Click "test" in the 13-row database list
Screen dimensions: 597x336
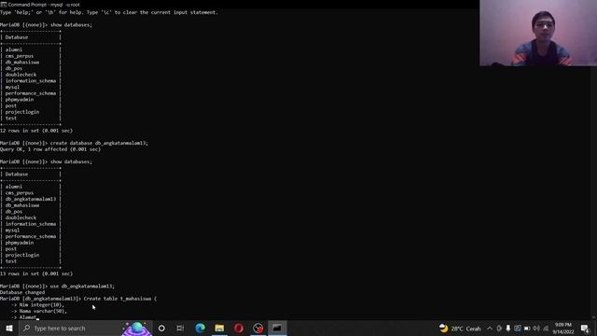click(x=11, y=261)
